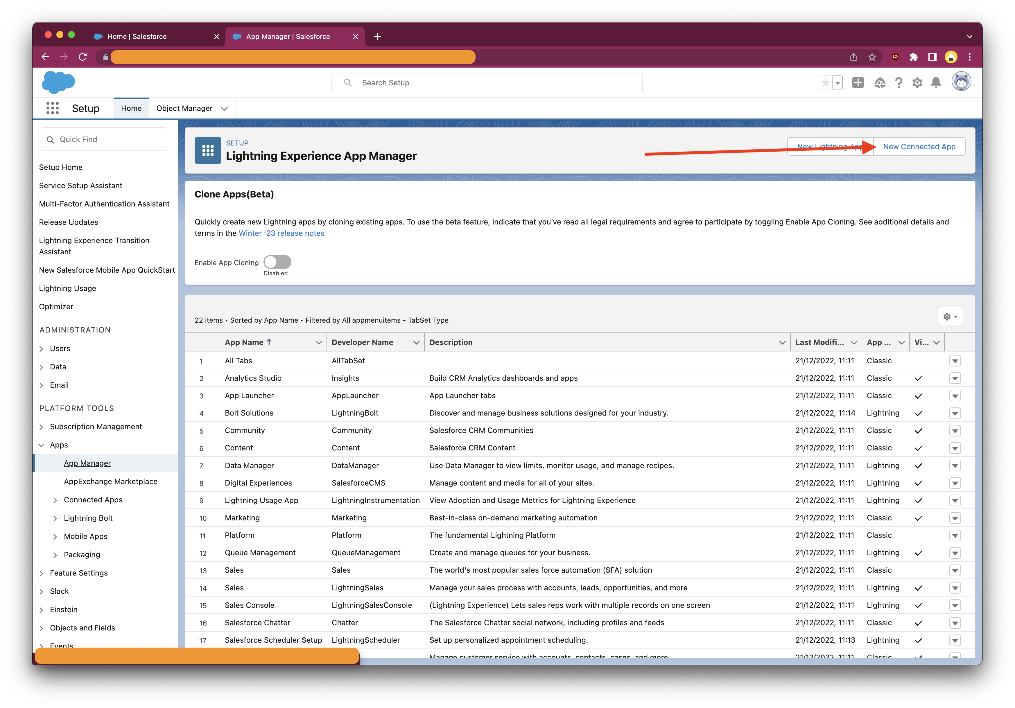
Task: Expand the Email section
Action: (42, 385)
